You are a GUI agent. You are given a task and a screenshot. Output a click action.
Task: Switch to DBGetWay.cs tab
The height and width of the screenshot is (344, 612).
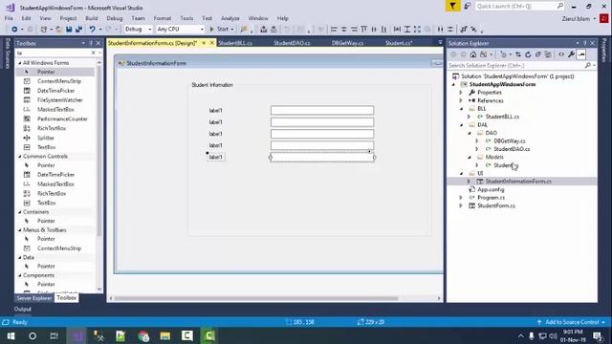348,43
